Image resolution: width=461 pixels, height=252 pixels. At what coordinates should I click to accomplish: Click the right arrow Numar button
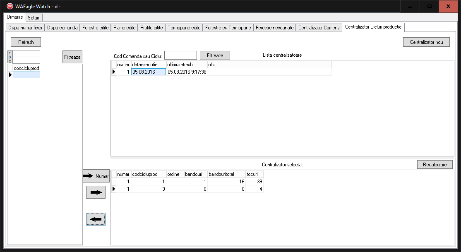click(96, 176)
